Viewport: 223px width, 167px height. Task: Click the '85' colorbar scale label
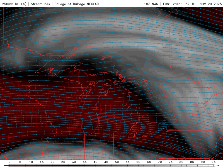click(x=192, y=162)
